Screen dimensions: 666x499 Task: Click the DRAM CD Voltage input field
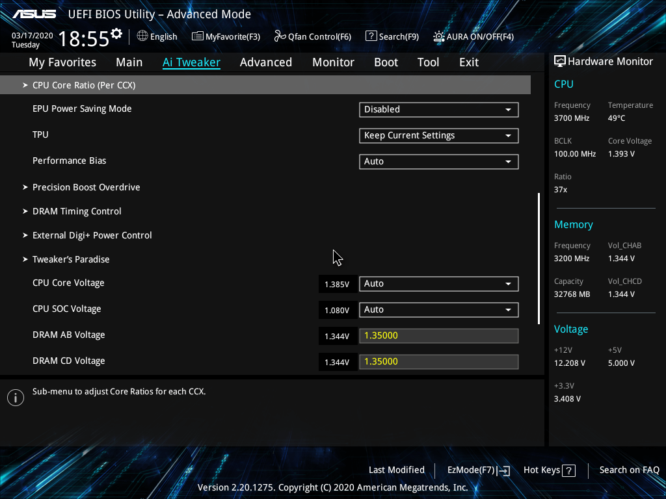pos(439,362)
